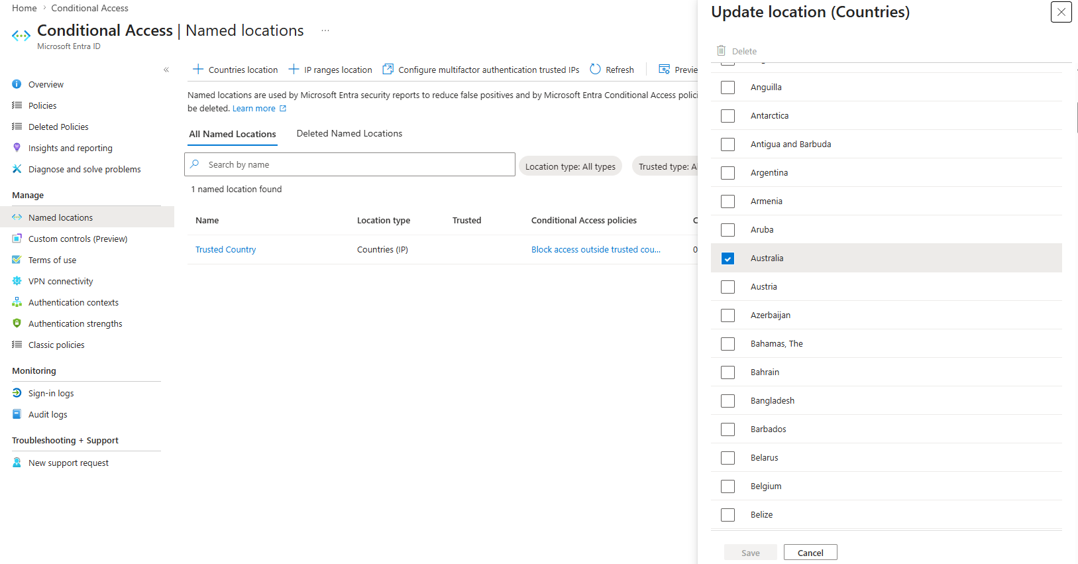Open Authentication strengths menu item
The width and height of the screenshot is (1078, 564).
pos(76,323)
